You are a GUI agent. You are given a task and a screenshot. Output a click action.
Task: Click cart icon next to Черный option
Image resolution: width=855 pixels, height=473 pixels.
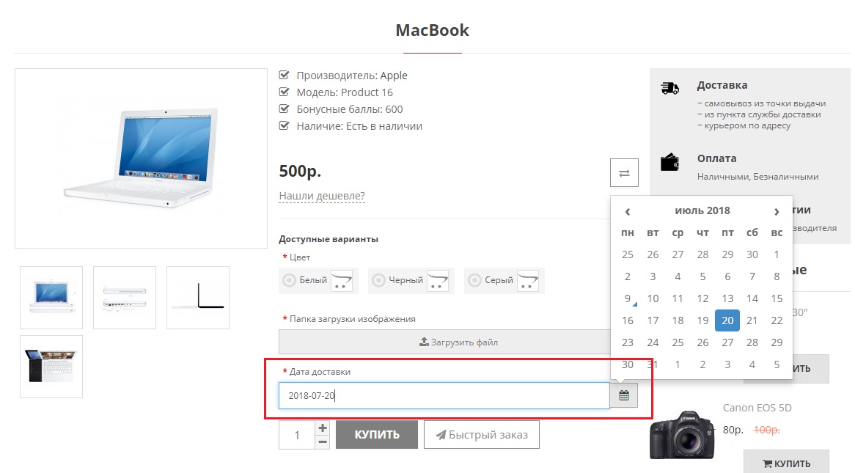[x=438, y=280]
